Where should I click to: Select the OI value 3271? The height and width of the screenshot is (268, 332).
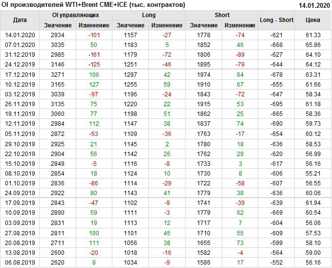[x=58, y=75]
